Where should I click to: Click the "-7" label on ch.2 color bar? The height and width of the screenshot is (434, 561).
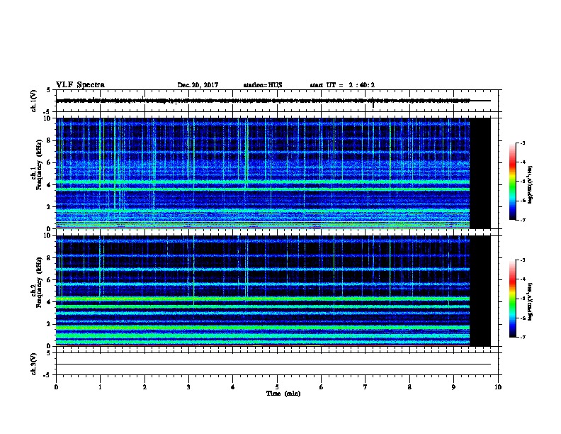522,338
